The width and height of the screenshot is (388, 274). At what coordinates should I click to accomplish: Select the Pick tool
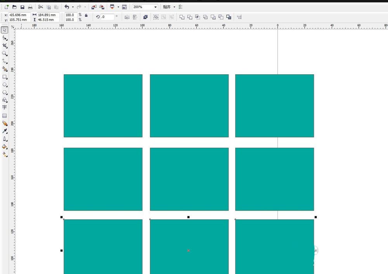pyautogui.click(x=4, y=30)
